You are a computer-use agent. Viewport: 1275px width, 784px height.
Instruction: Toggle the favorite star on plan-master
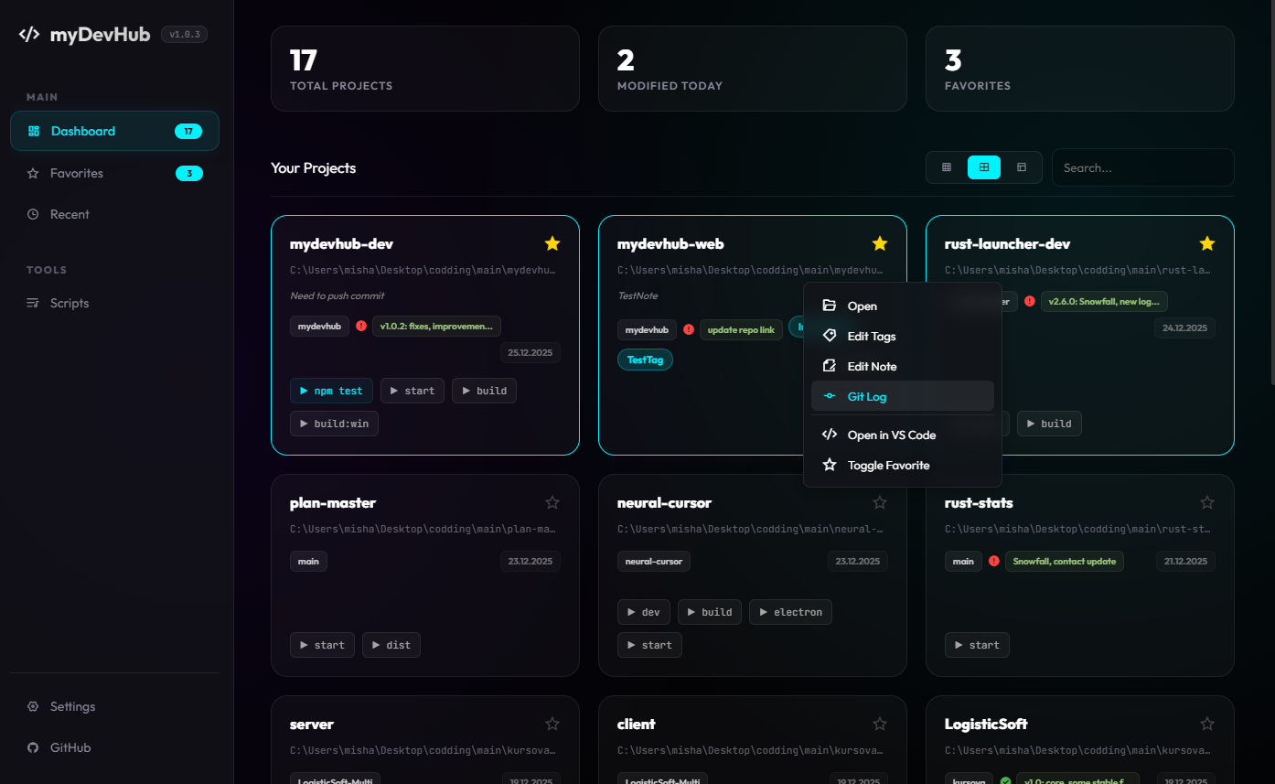tap(552, 502)
